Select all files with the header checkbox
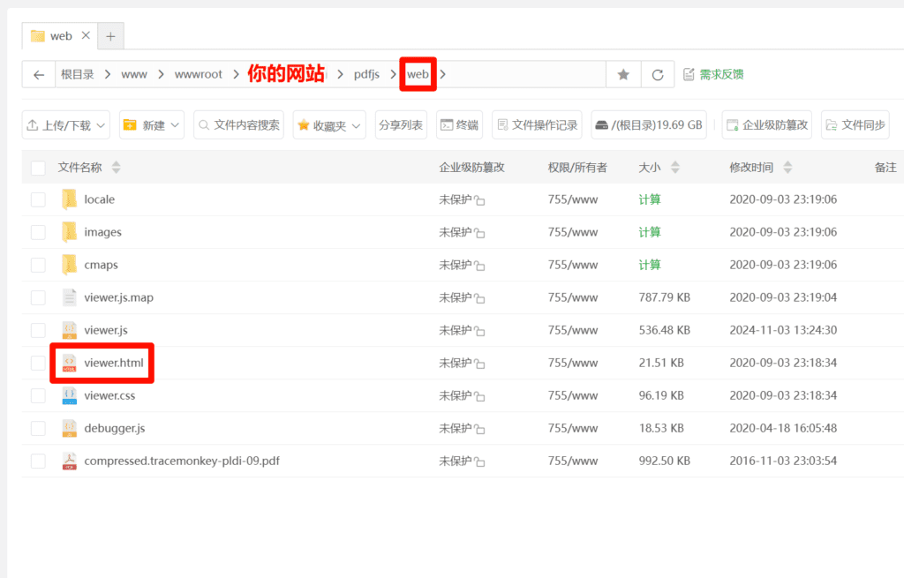Viewport: 904px width, 578px height. pos(36,167)
